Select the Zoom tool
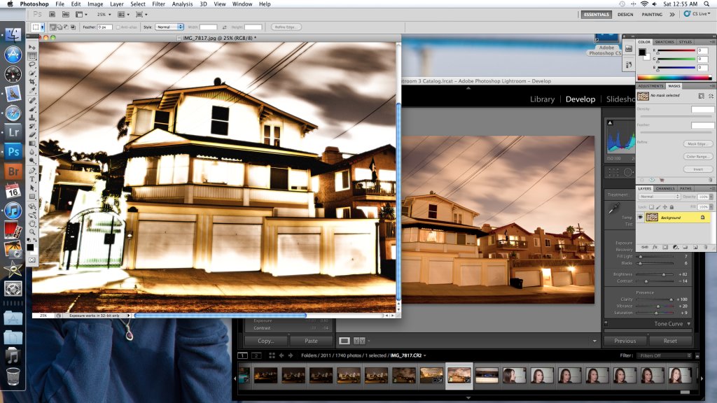 (32, 232)
